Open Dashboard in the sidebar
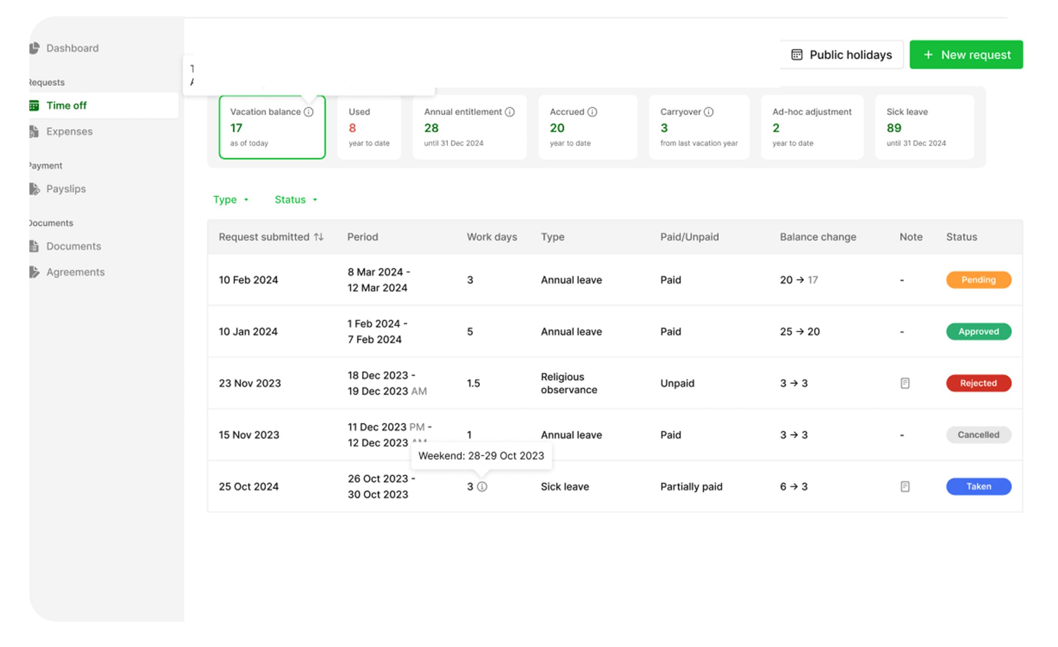 (72, 48)
